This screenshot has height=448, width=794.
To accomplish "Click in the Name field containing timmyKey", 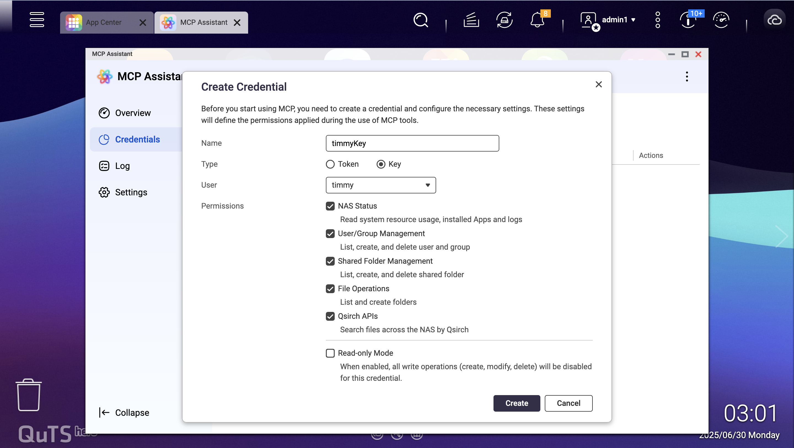I will (x=412, y=143).
